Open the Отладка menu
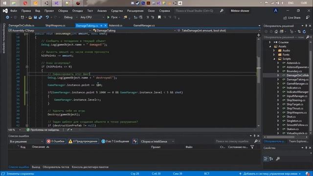Viewport: 313px width, 176px height. (77, 11)
